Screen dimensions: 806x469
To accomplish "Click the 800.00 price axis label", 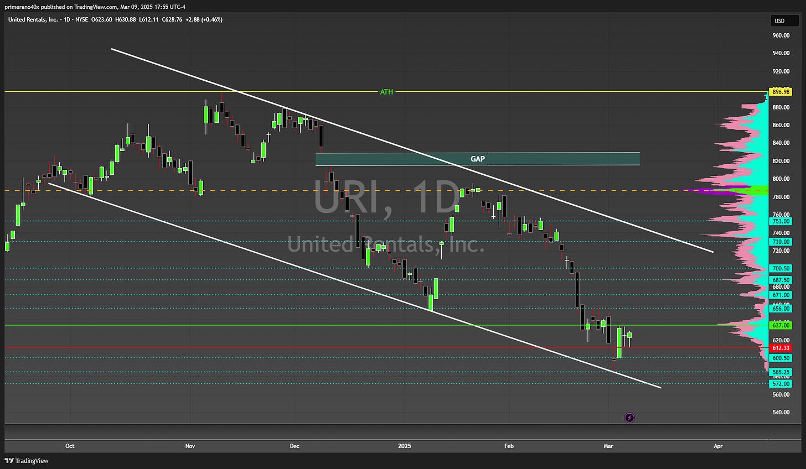I will [x=781, y=179].
